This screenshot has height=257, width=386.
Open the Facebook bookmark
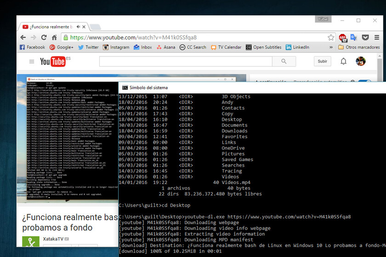pos(33,47)
